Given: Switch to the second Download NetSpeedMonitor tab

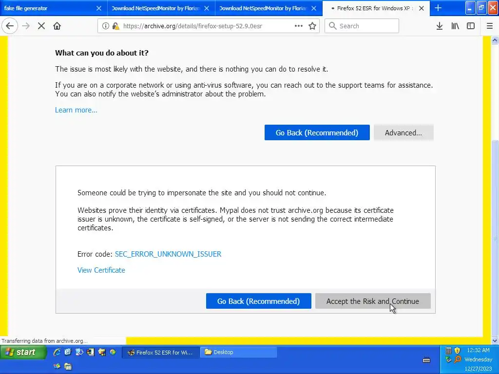Looking at the screenshot, I should click(x=269, y=8).
